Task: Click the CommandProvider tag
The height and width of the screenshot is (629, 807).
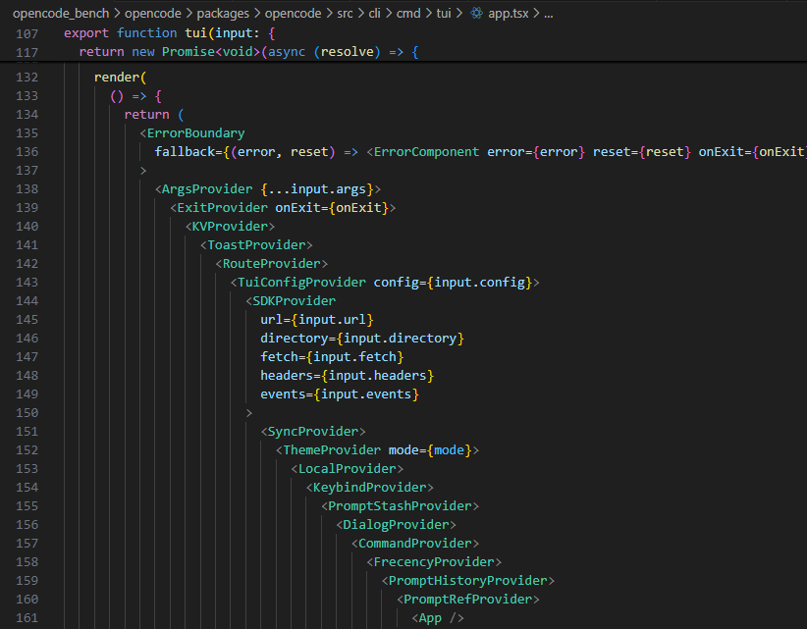Action: coord(415,543)
